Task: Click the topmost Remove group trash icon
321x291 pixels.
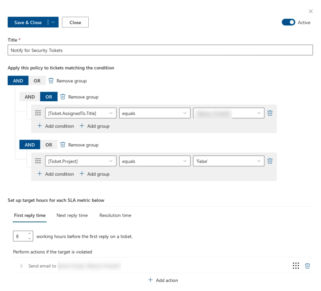Action: coord(51,81)
